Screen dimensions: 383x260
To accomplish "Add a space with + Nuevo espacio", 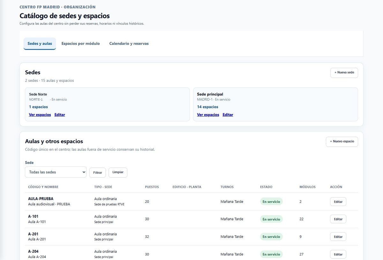I will (x=342, y=141).
